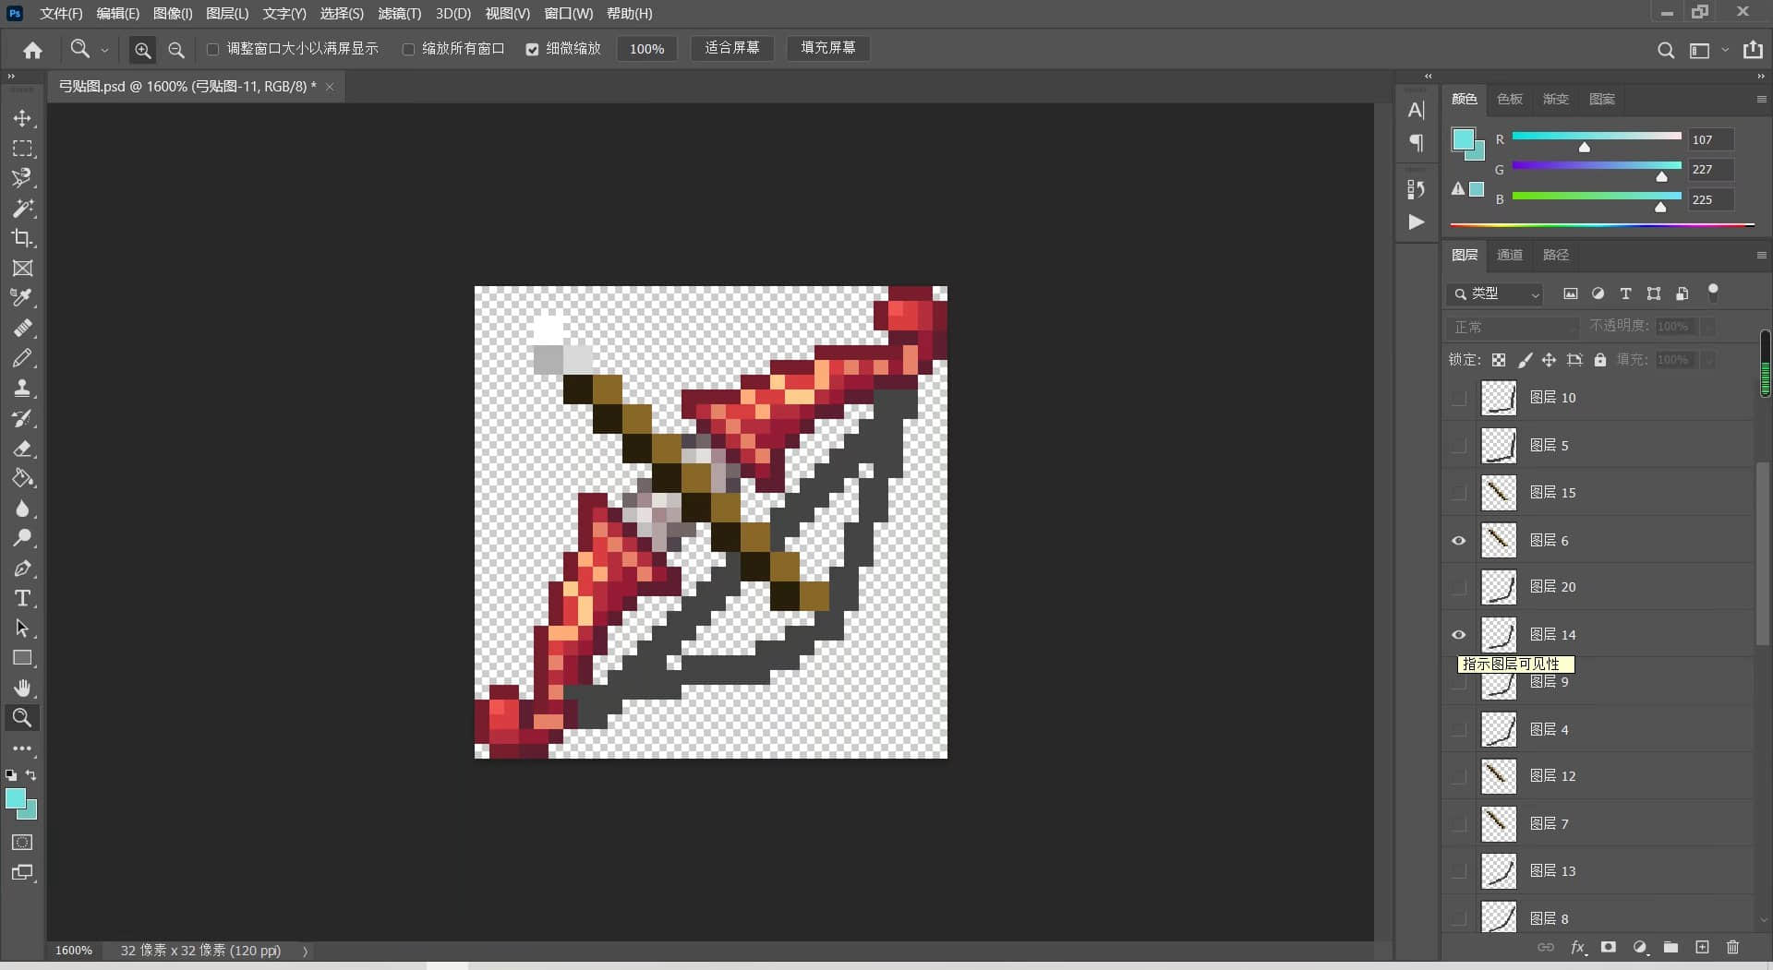Select the Magic Wand tool
This screenshot has width=1773, height=970.
point(22,208)
